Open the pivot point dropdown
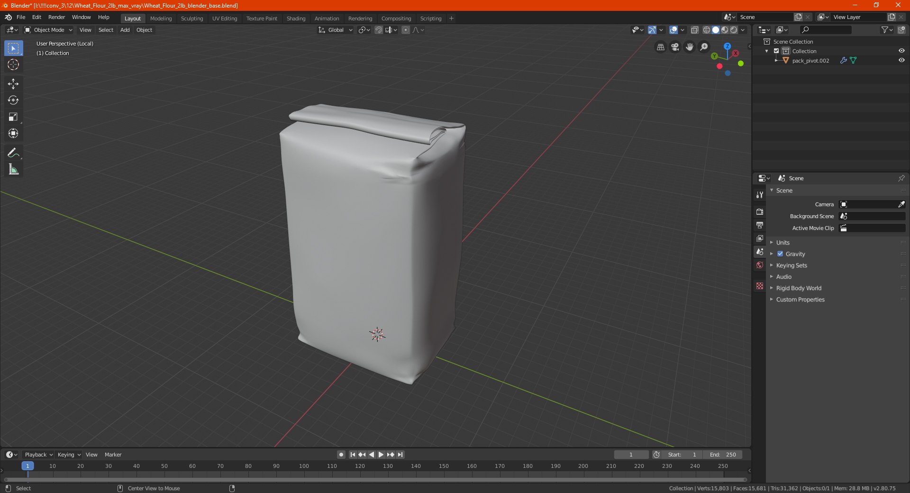Viewport: 910px width, 493px height. [x=364, y=30]
